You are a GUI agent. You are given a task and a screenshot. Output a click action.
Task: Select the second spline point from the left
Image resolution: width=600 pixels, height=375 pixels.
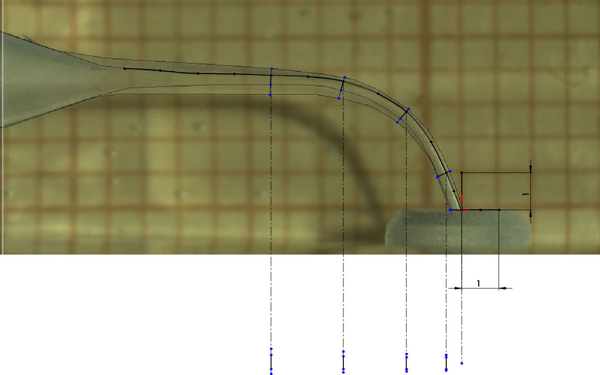[160, 71]
